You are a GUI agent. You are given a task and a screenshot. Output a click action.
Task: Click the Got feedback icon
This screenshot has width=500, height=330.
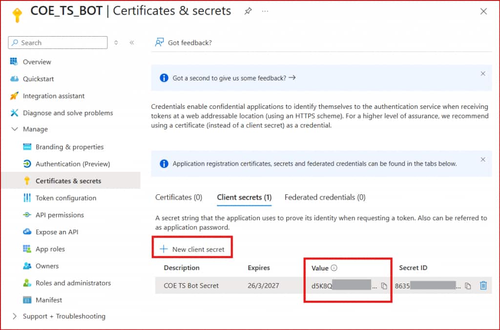coord(159,42)
